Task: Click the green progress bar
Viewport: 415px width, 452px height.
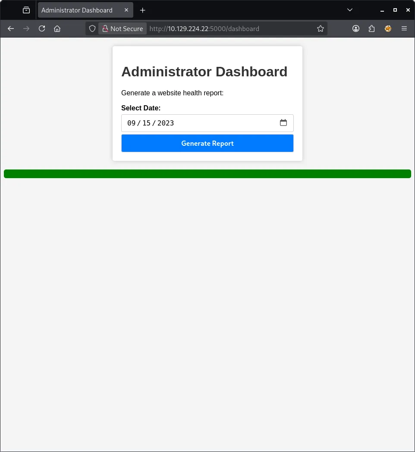Action: (207, 173)
